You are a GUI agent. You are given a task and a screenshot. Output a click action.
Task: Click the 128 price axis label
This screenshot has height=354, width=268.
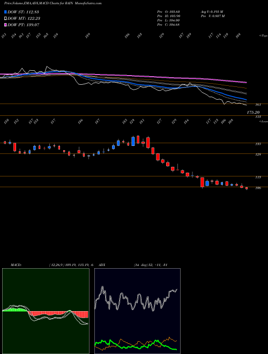point(258,154)
